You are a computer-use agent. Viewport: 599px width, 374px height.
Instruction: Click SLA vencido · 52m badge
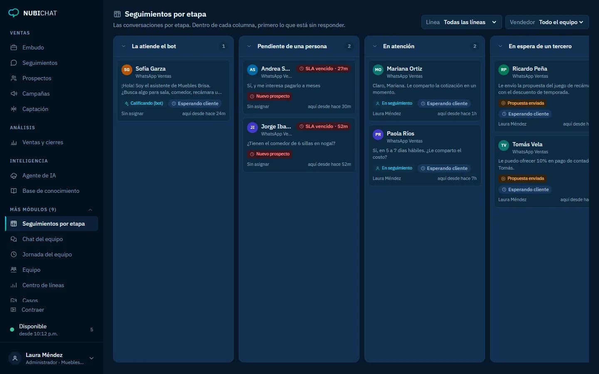(x=324, y=126)
